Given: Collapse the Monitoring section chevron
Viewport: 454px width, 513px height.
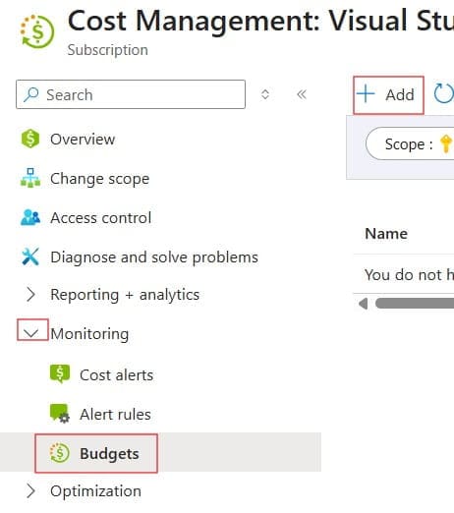Looking at the screenshot, I should 31,333.
